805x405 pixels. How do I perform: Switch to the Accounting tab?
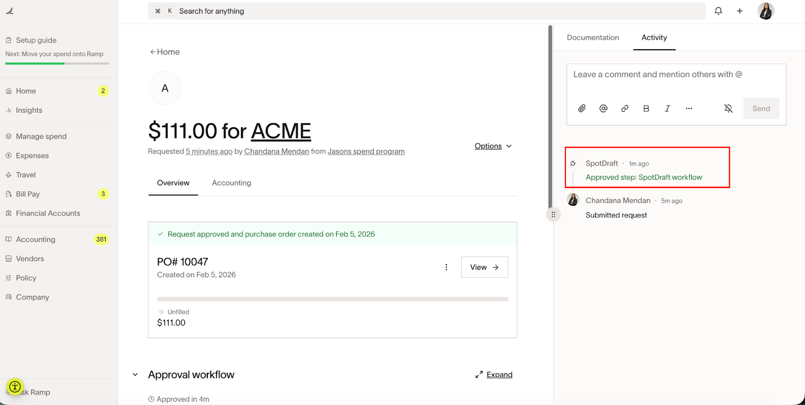coord(231,183)
